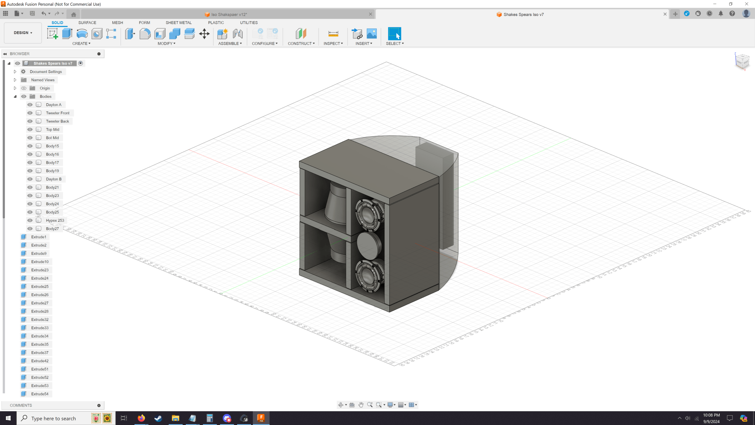Hide the Dayton A body
Screen dimensions: 755x425
30,105
